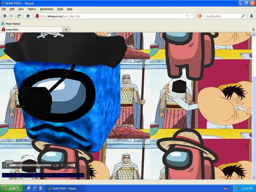The width and height of the screenshot is (256, 192).
Task: Open the URL history dropdown arrow
Action: click(x=192, y=16)
